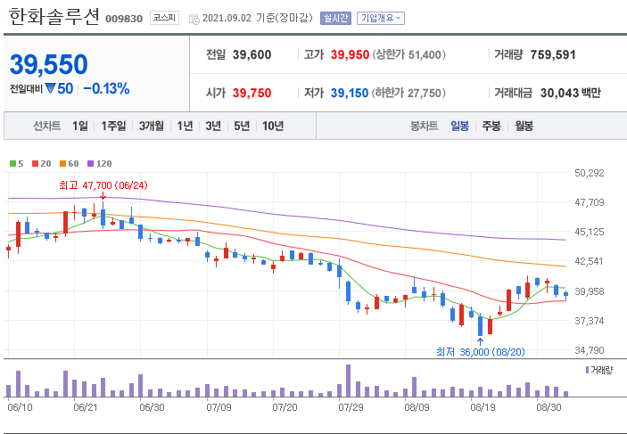This screenshot has width=627, height=434.
Task: Click the purple 120-day moving average swatch
Action: 90,163
